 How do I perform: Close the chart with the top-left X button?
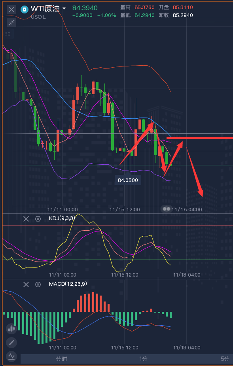pyautogui.click(x=11, y=10)
